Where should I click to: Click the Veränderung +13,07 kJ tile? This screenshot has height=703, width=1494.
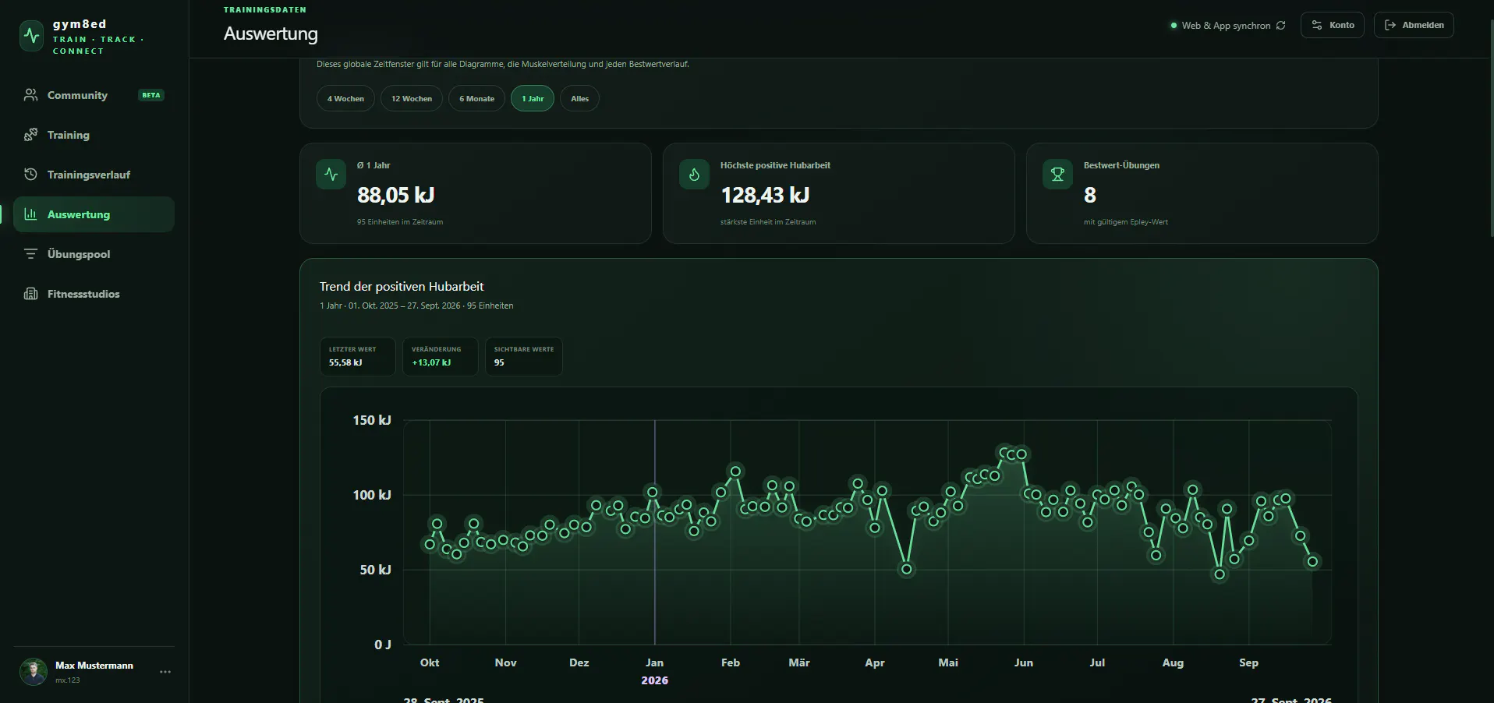441,356
